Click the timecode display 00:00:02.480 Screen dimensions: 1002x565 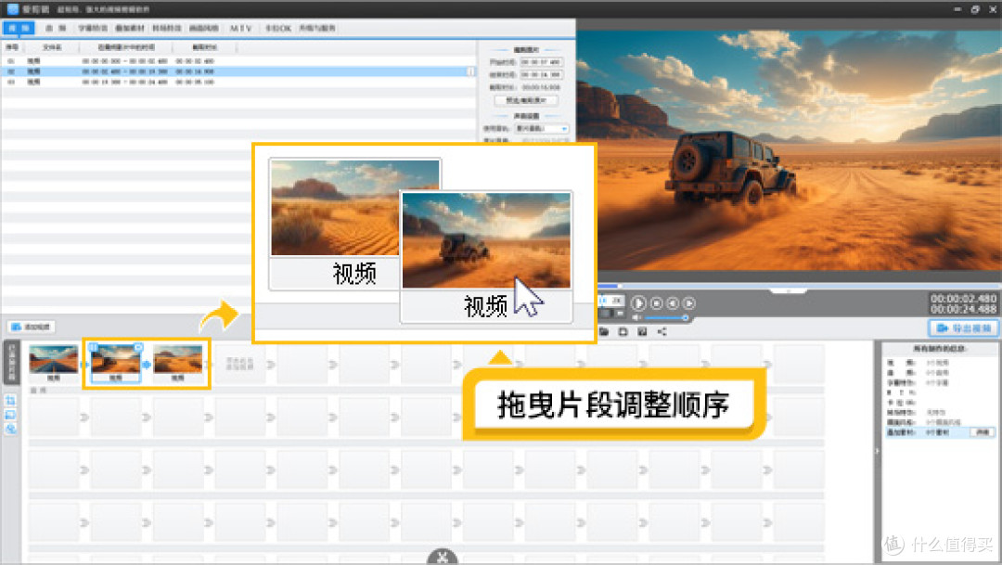pos(964,299)
